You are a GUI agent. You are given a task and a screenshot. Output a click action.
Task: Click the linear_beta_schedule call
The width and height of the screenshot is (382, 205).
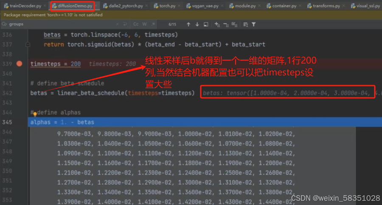pos(126,93)
